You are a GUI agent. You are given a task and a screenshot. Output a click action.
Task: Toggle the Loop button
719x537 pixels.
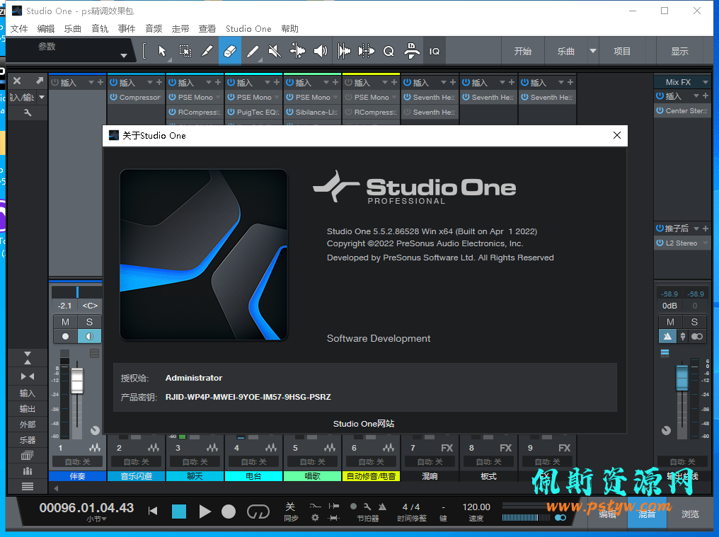click(258, 511)
